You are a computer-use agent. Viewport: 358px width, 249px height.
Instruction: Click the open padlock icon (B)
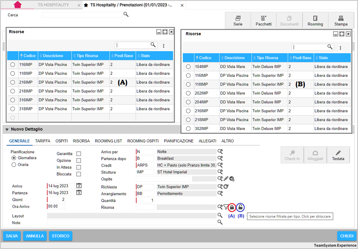tap(240, 207)
